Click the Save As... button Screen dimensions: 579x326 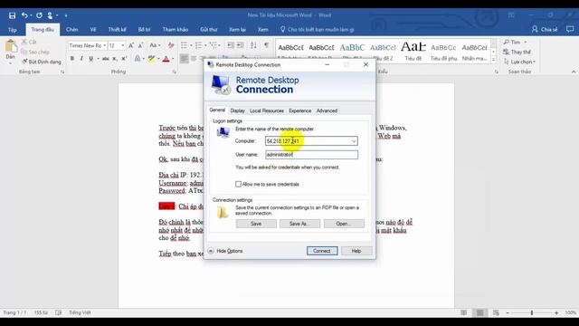point(299,224)
